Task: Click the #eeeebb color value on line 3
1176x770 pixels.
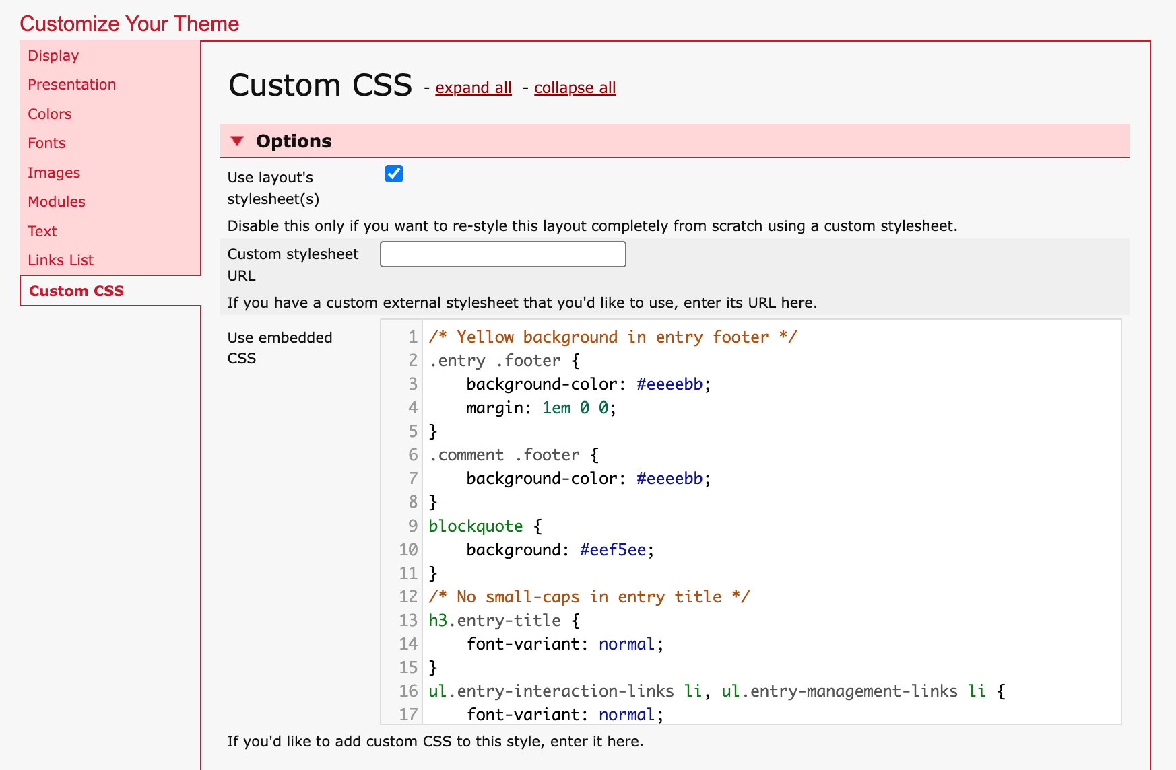Action: click(x=669, y=384)
